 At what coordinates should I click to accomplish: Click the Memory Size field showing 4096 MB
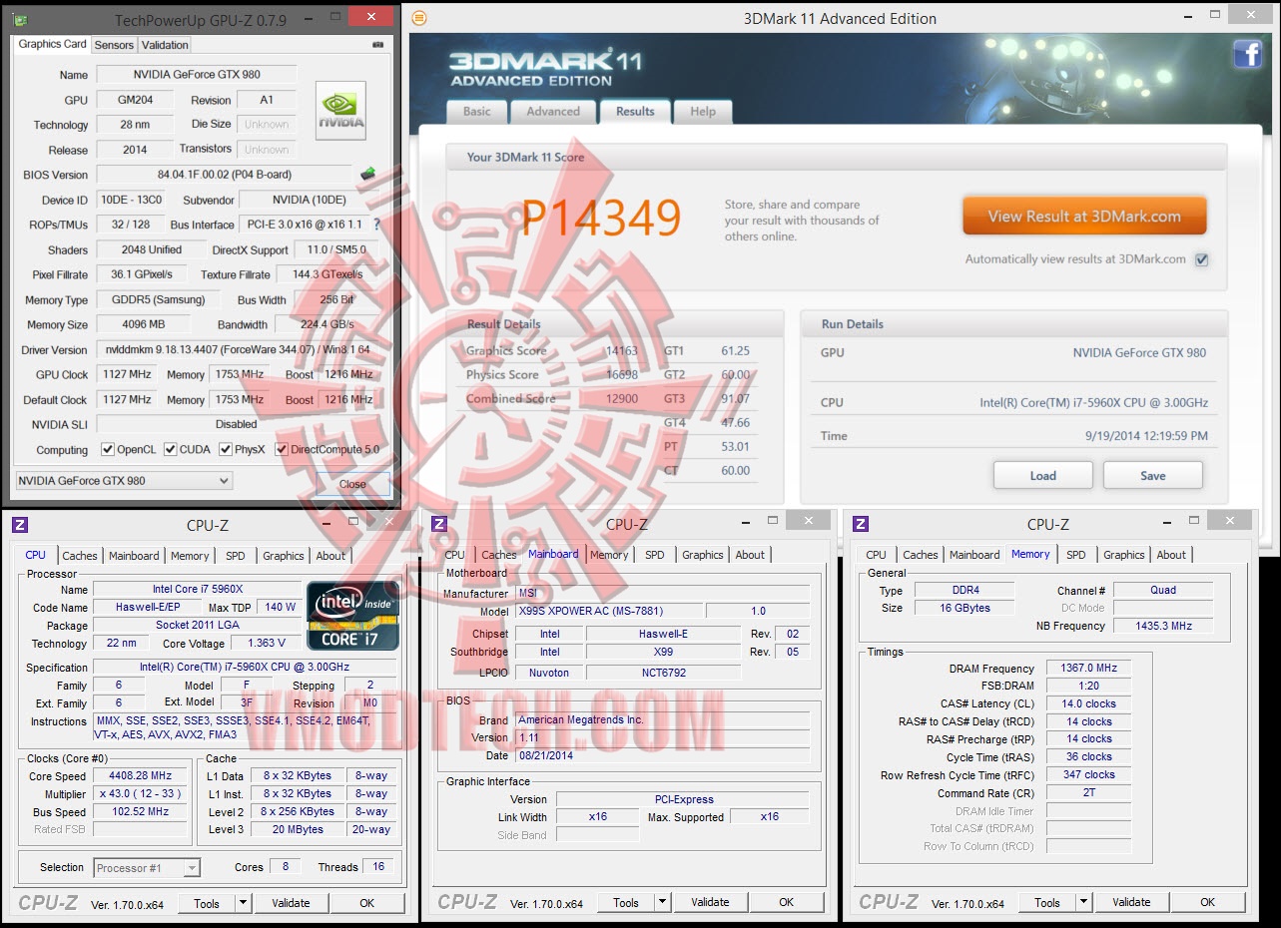[x=143, y=324]
